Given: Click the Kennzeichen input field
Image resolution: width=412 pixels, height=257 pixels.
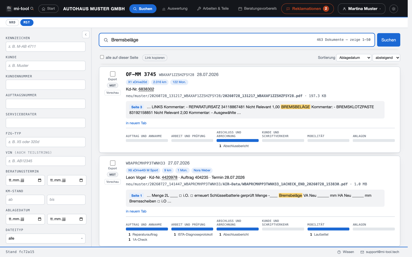Looking at the screenshot, I should click(46, 47).
